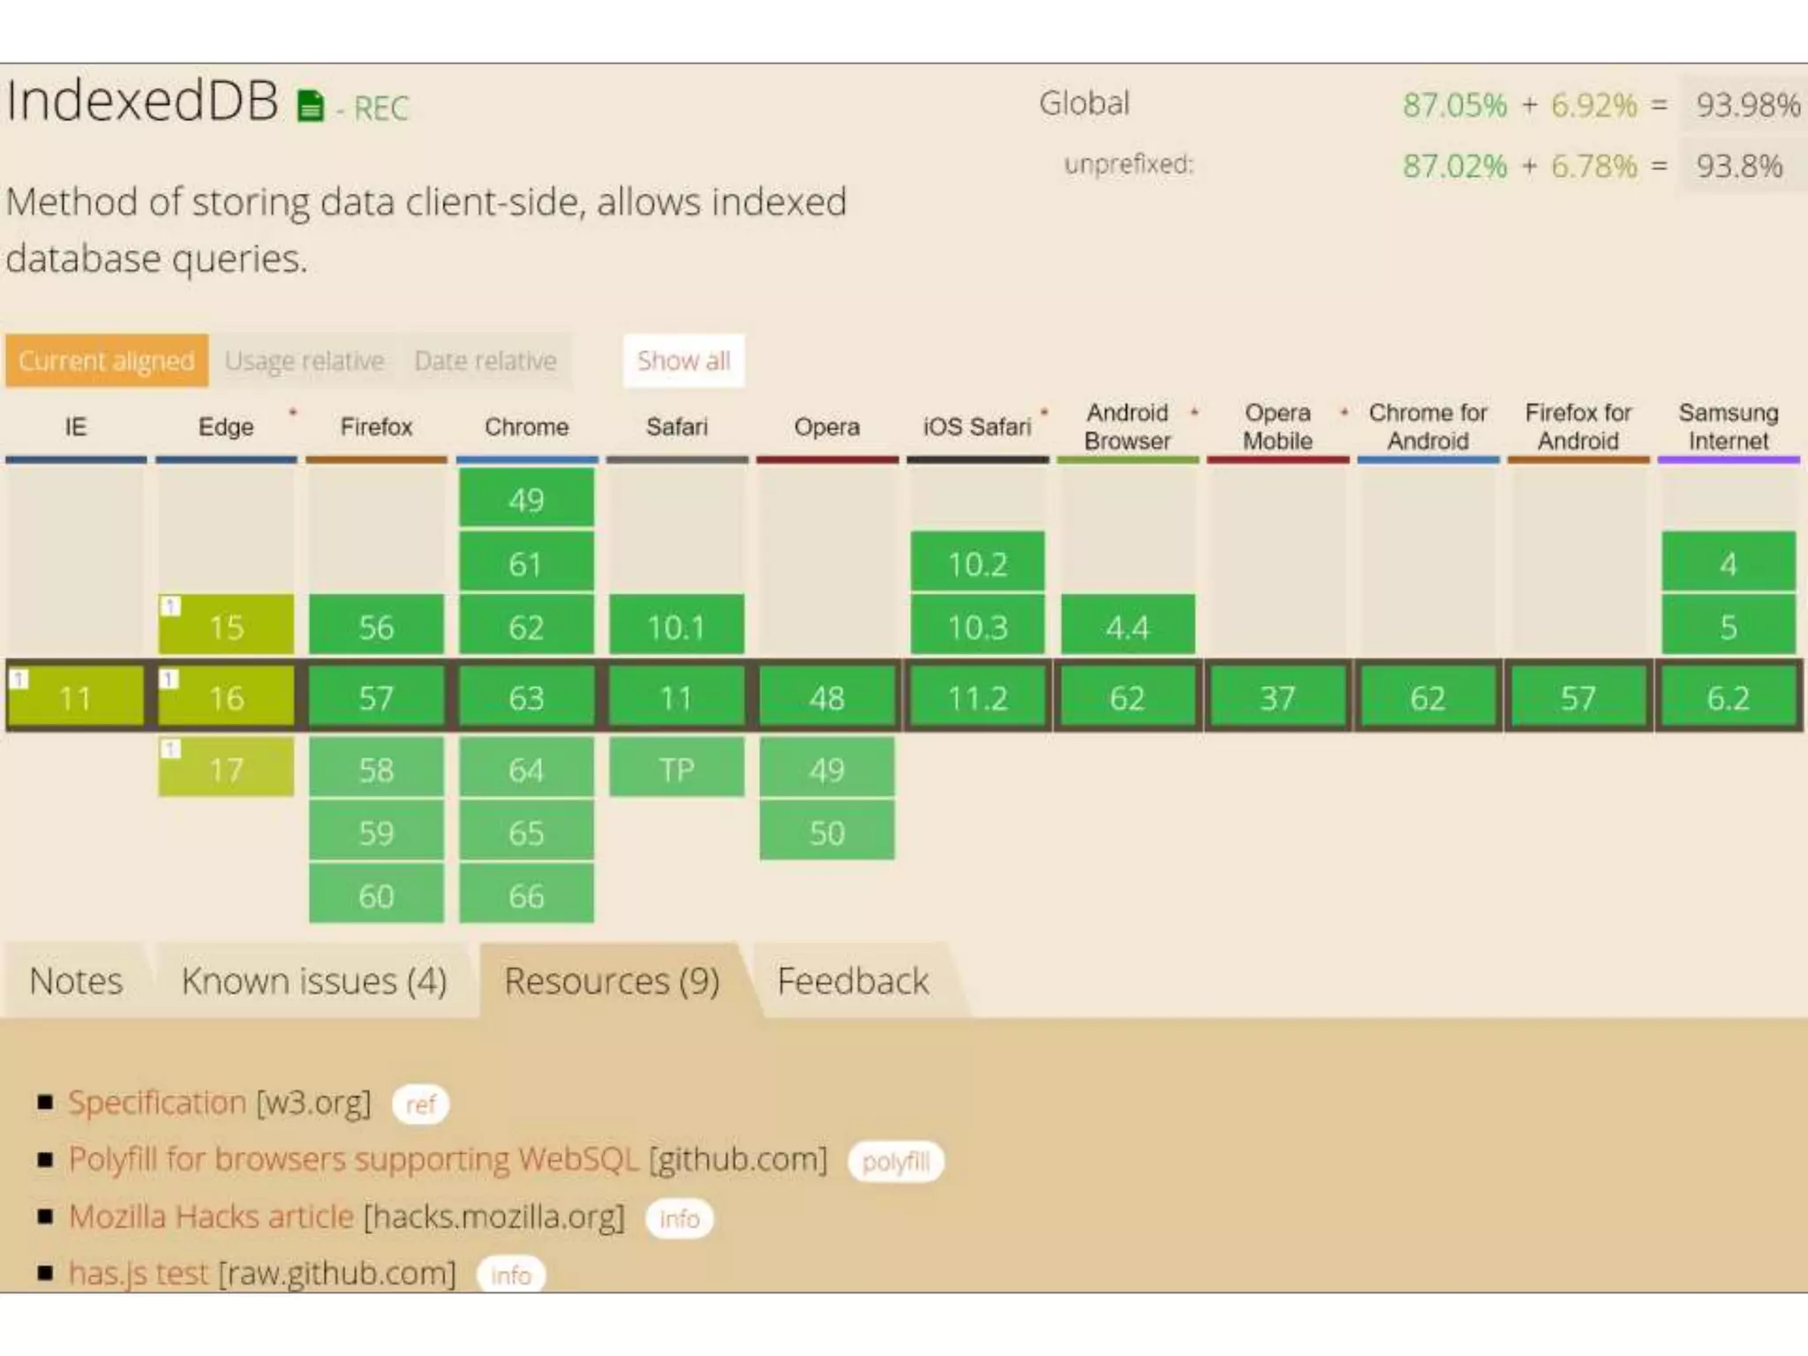The width and height of the screenshot is (1808, 1356).
Task: Click the Show all button
Action: click(x=684, y=360)
